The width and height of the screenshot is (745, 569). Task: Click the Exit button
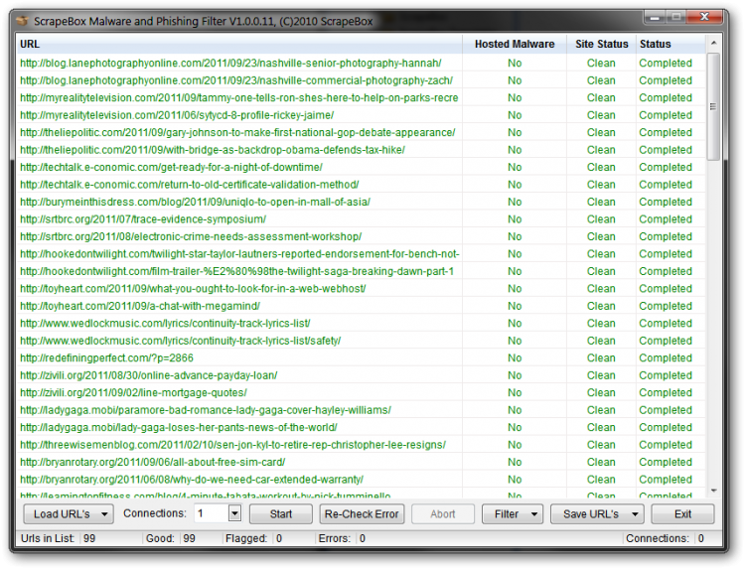pos(682,513)
